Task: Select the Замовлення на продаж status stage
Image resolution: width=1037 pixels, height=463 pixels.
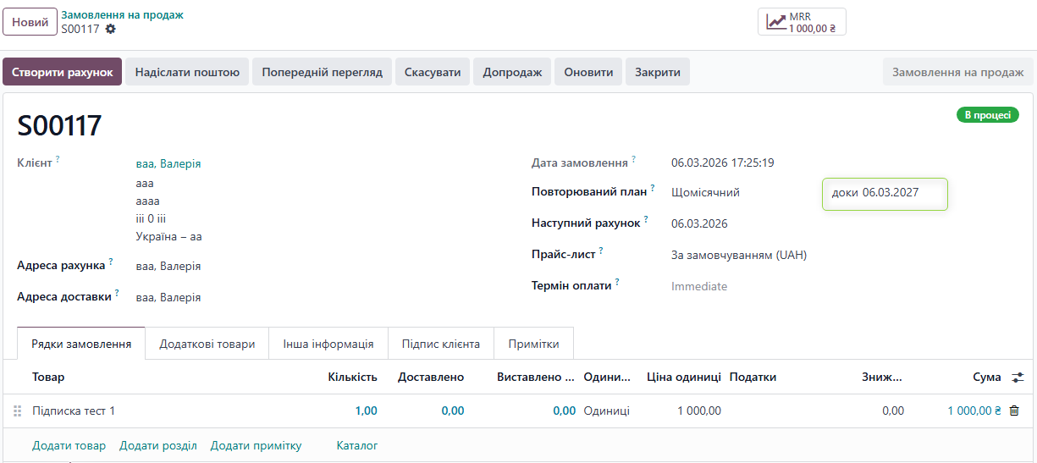Action: coord(958,72)
